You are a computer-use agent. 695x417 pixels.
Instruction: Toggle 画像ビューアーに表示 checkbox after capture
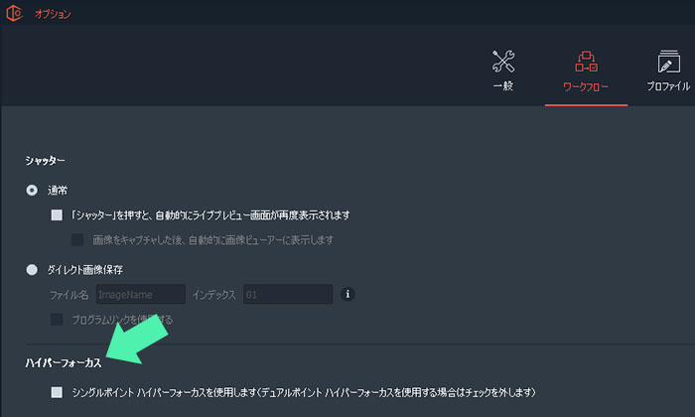(77, 239)
